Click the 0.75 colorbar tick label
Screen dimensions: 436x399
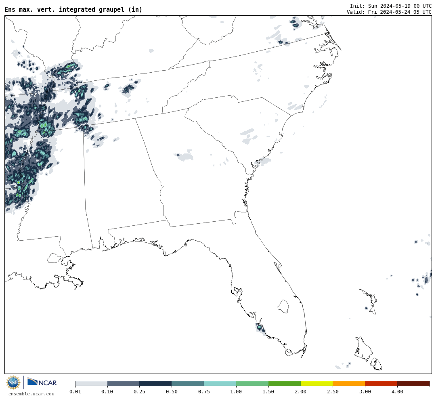[x=204, y=392]
